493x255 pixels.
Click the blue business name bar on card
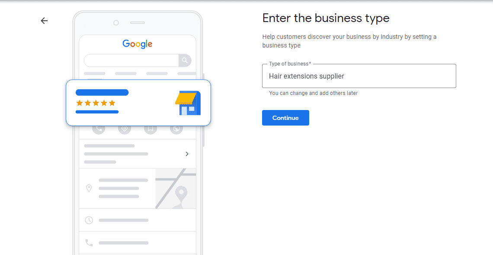coord(102,92)
